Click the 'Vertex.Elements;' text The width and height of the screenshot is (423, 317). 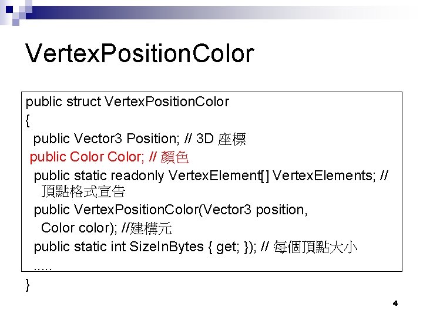[x=323, y=176]
